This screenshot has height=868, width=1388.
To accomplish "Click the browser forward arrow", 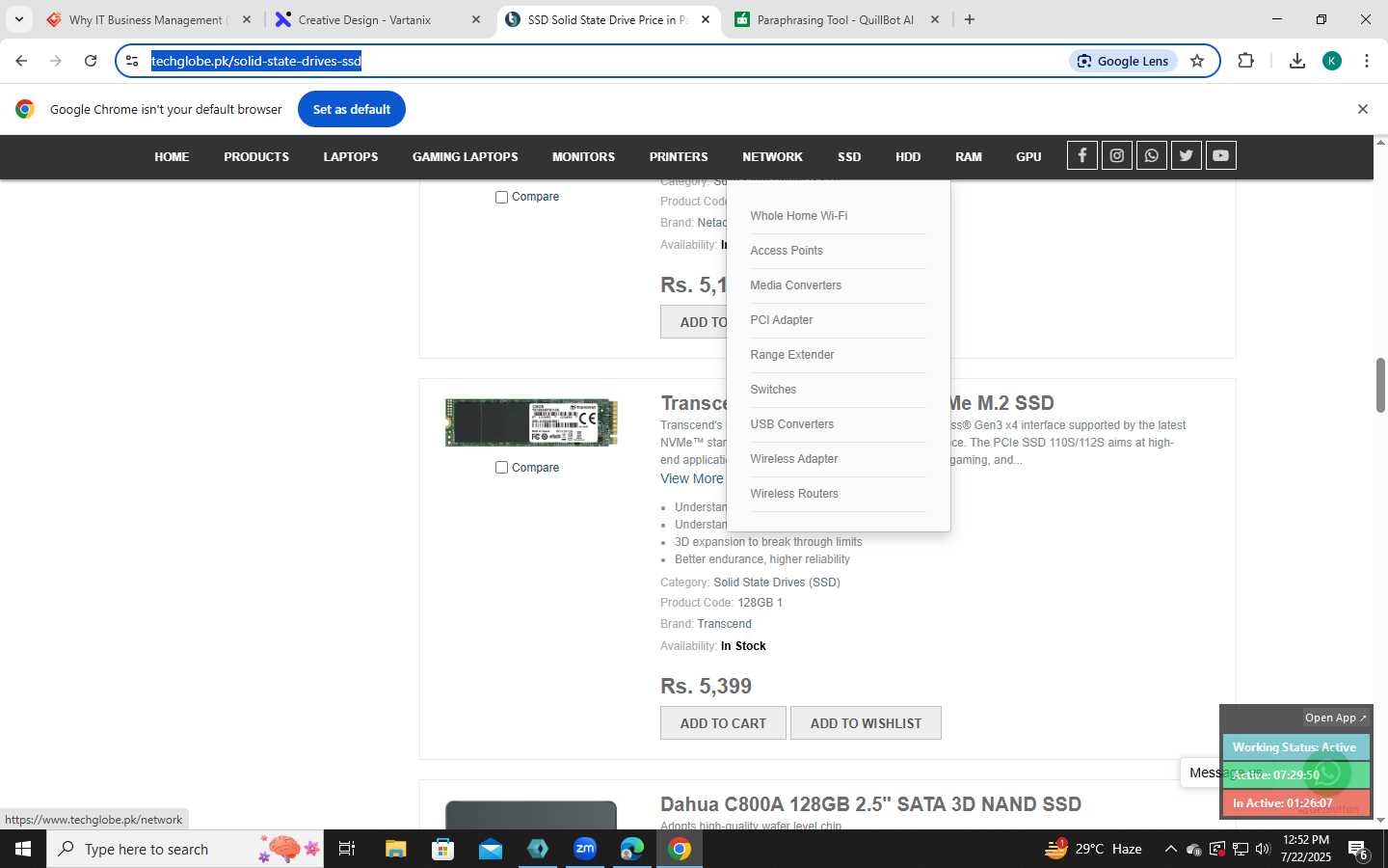I will [56, 61].
